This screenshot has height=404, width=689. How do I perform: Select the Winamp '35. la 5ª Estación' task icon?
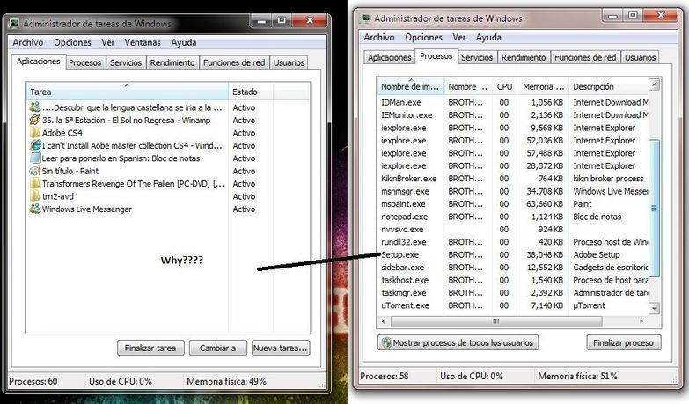34,120
